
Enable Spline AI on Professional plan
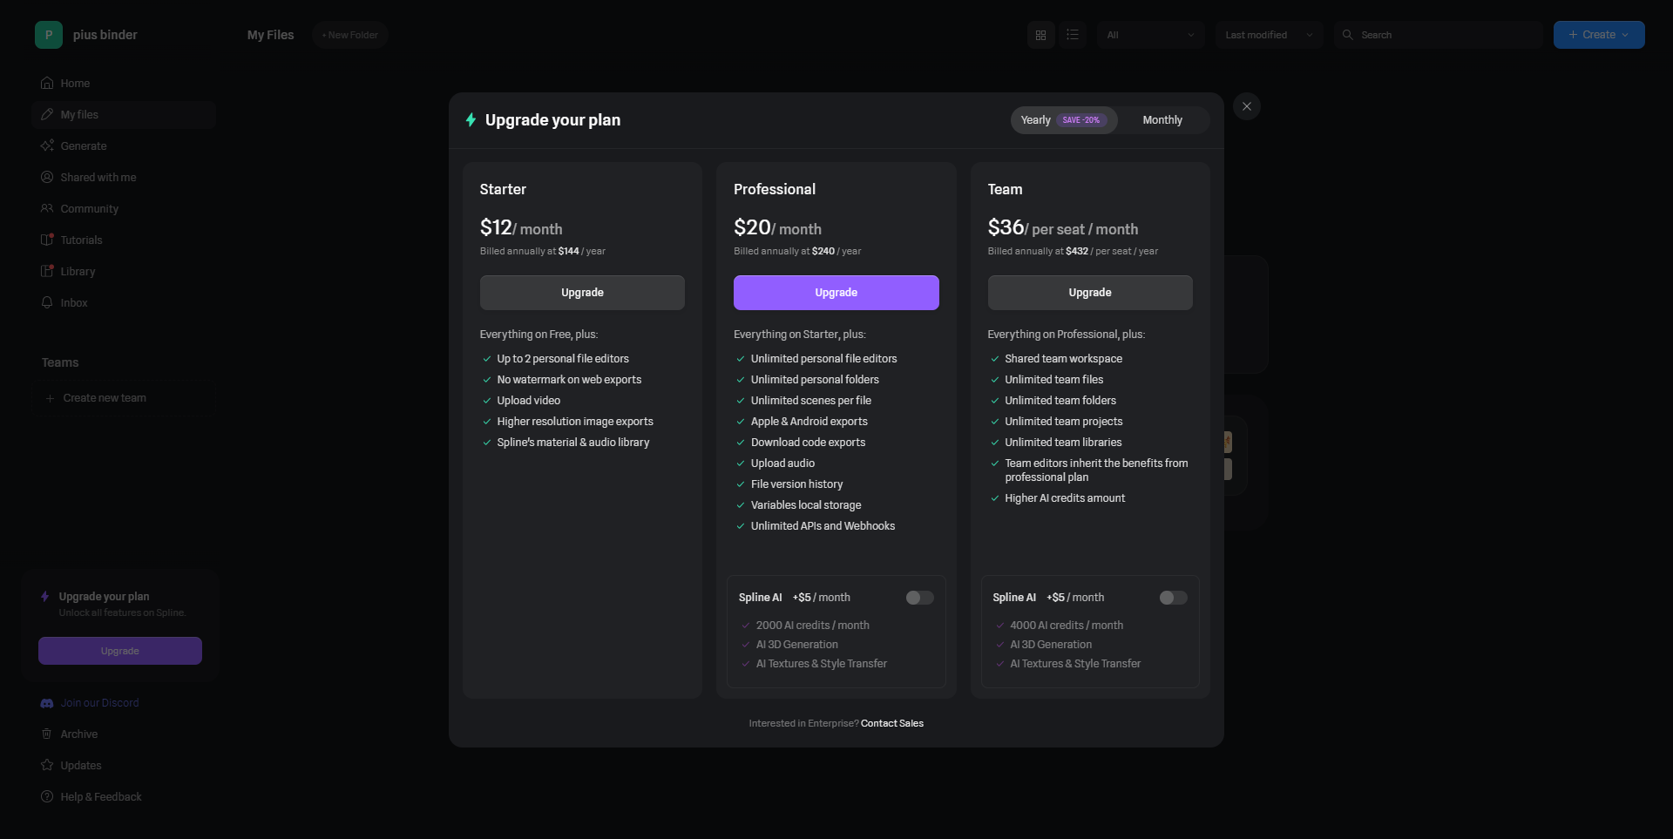919,598
